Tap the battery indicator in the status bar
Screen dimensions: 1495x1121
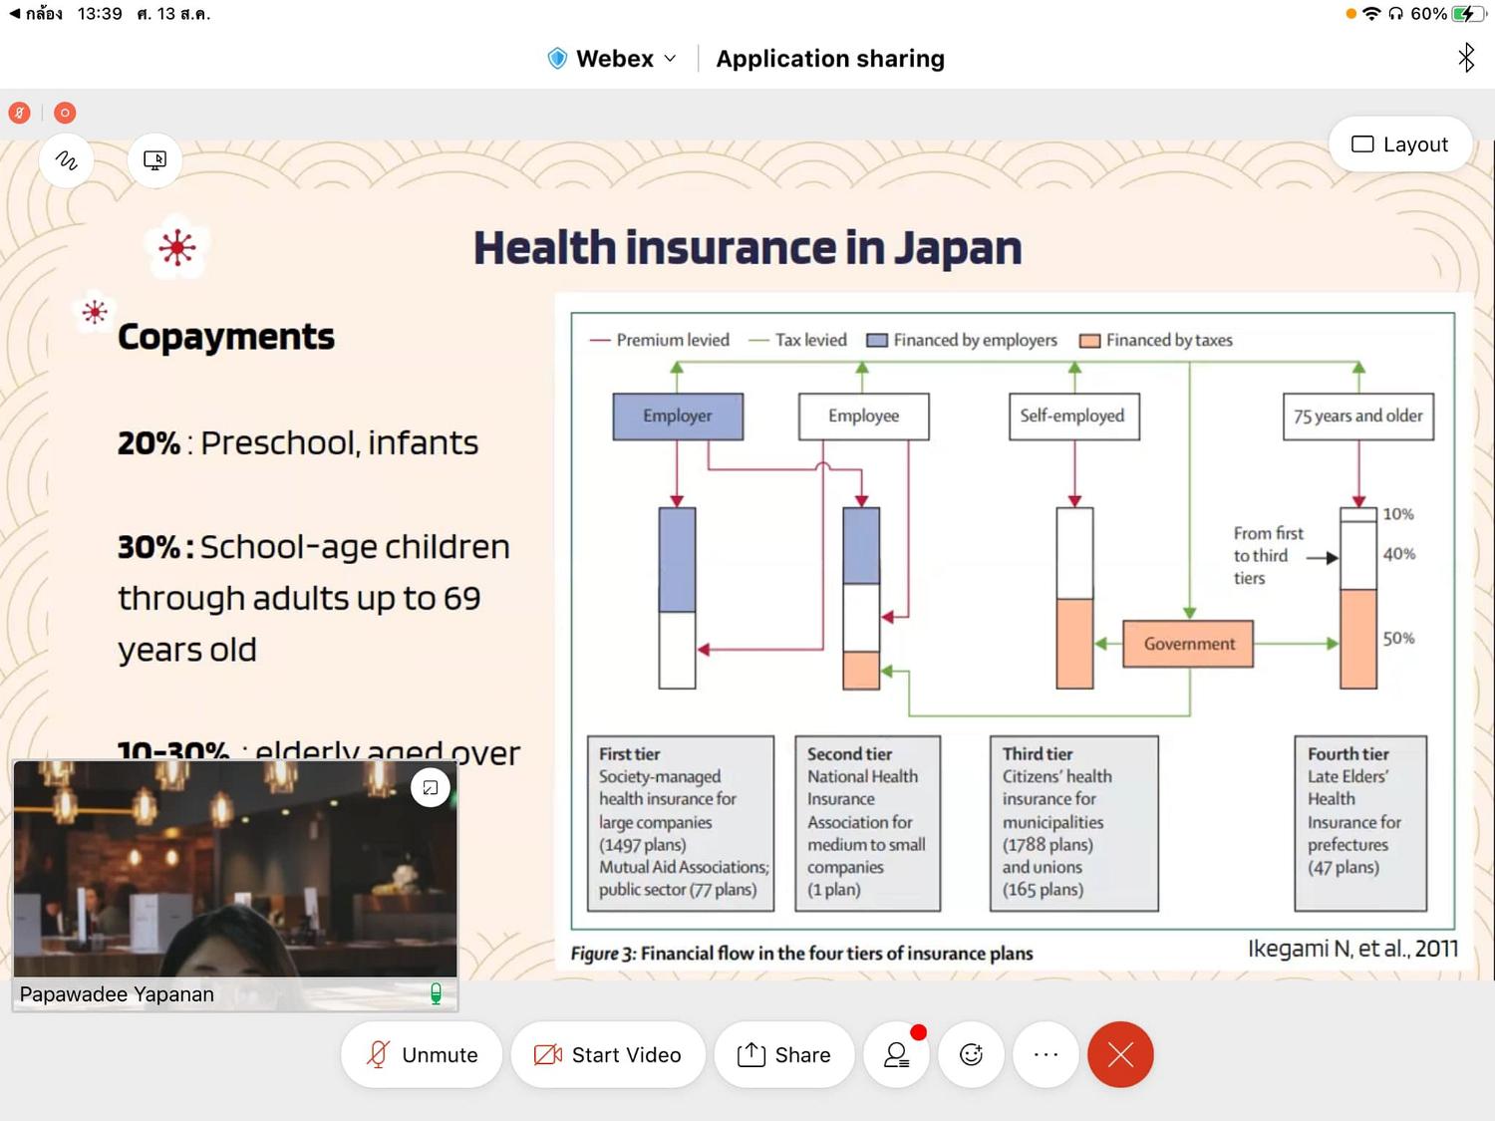pyautogui.click(x=1469, y=14)
